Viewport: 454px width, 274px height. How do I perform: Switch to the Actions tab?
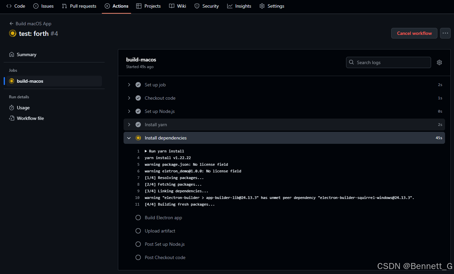click(117, 6)
